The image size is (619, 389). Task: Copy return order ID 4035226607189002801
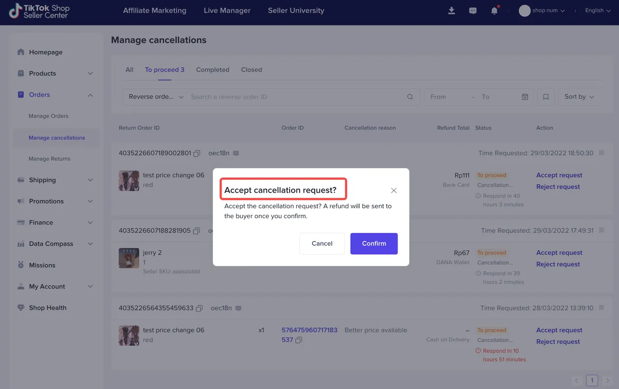pos(197,153)
